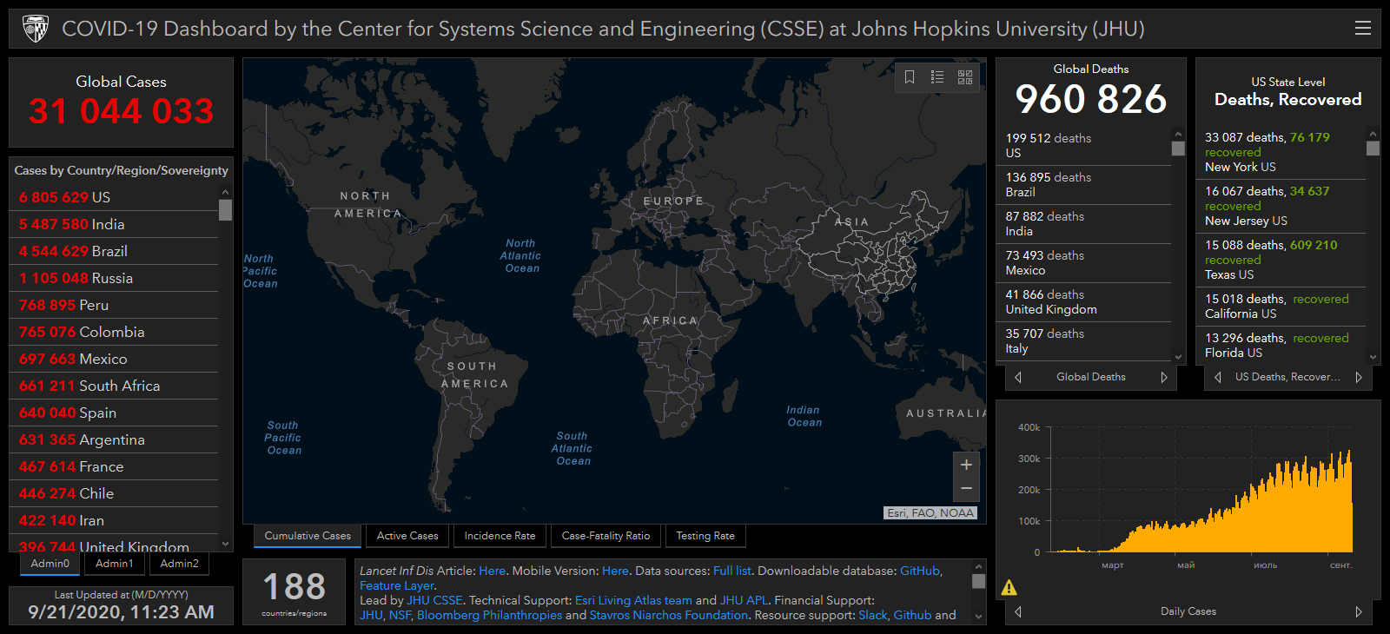This screenshot has width=1390, height=634.
Task: Select the Incidence Rate map tab
Action: [500, 536]
